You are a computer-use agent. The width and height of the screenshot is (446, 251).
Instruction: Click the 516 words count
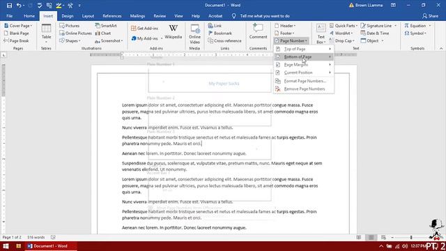click(36, 237)
